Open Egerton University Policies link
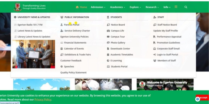The width and height of the screenshot is (209, 104). click(x=74, y=37)
